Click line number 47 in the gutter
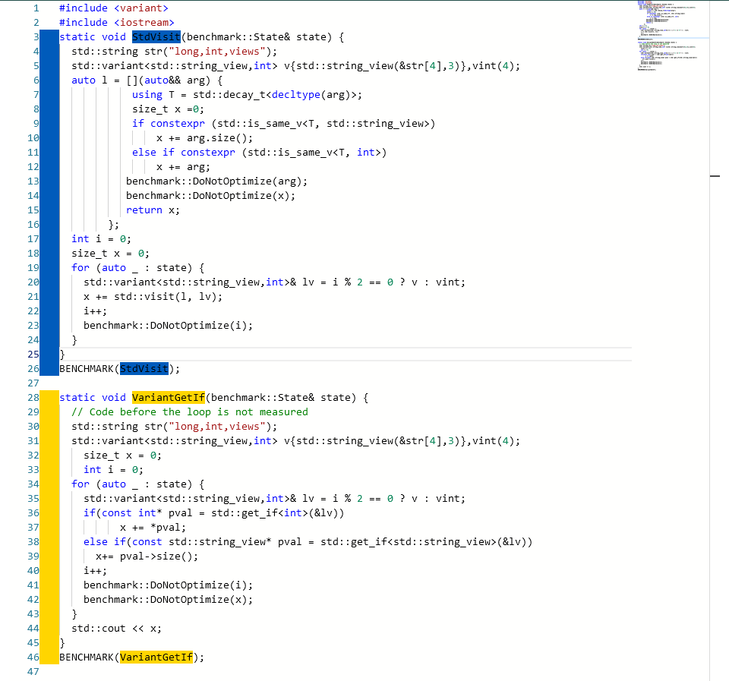The image size is (729, 681). pos(33,671)
